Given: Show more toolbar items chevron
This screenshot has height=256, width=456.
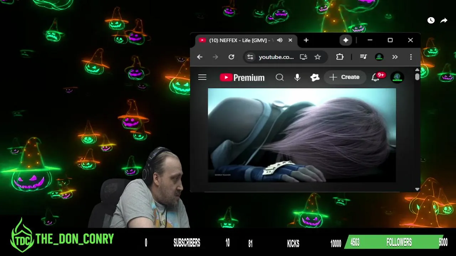Looking at the screenshot, I should tap(395, 57).
